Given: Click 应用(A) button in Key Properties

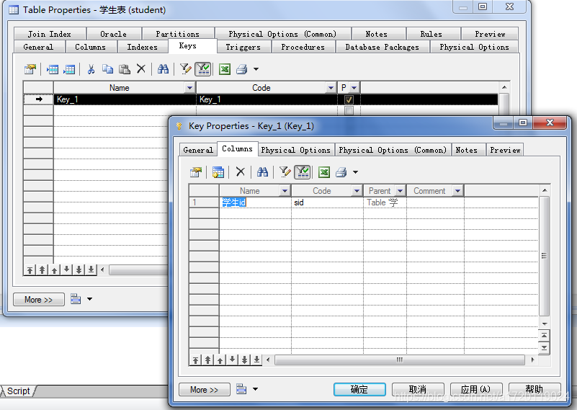Looking at the screenshot, I should point(476,389).
